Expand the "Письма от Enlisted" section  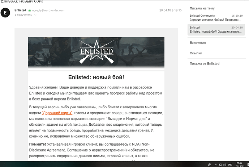(205, 64)
